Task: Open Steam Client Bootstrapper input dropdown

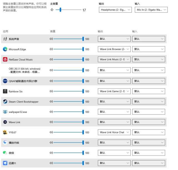Action: (149, 101)
